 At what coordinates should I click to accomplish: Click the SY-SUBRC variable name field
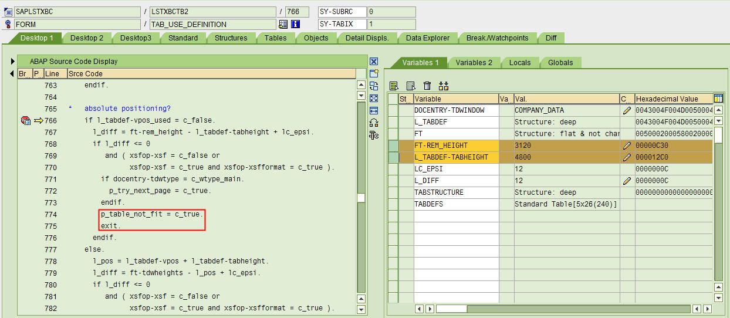(x=342, y=12)
